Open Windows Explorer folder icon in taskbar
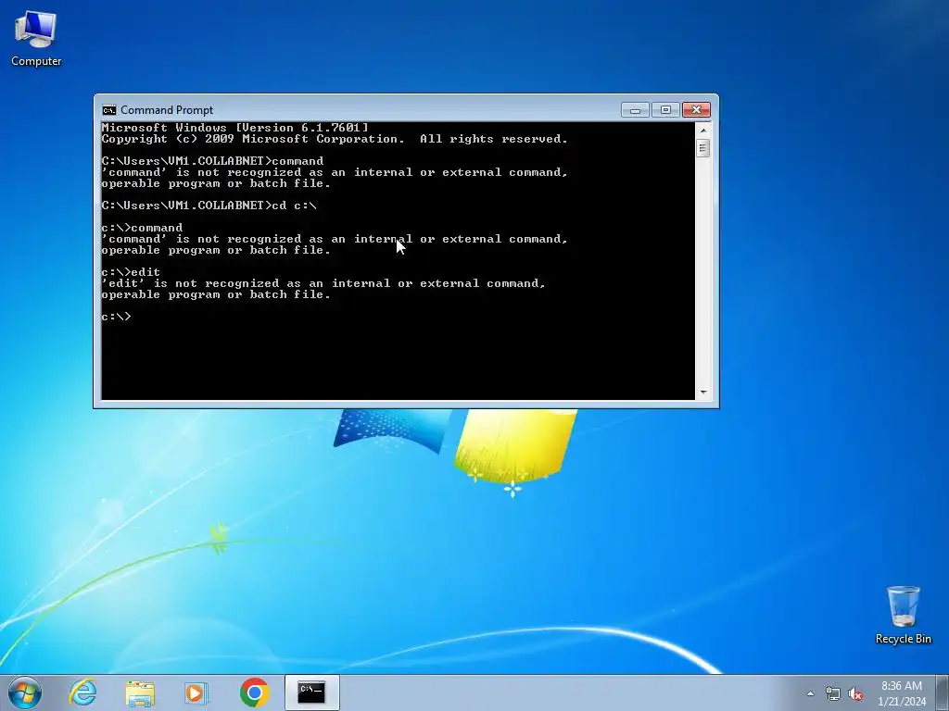 click(140, 692)
